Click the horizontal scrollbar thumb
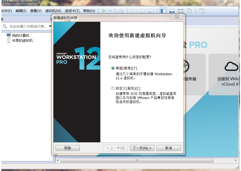 tap(137, 160)
